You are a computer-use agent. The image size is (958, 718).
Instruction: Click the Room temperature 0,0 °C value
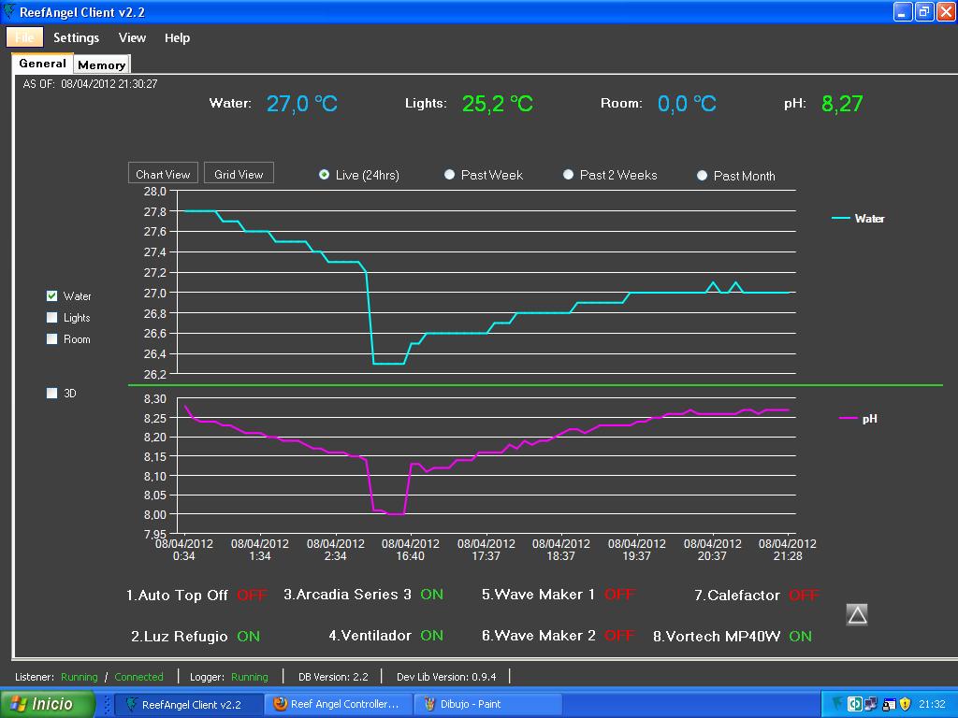pos(687,104)
